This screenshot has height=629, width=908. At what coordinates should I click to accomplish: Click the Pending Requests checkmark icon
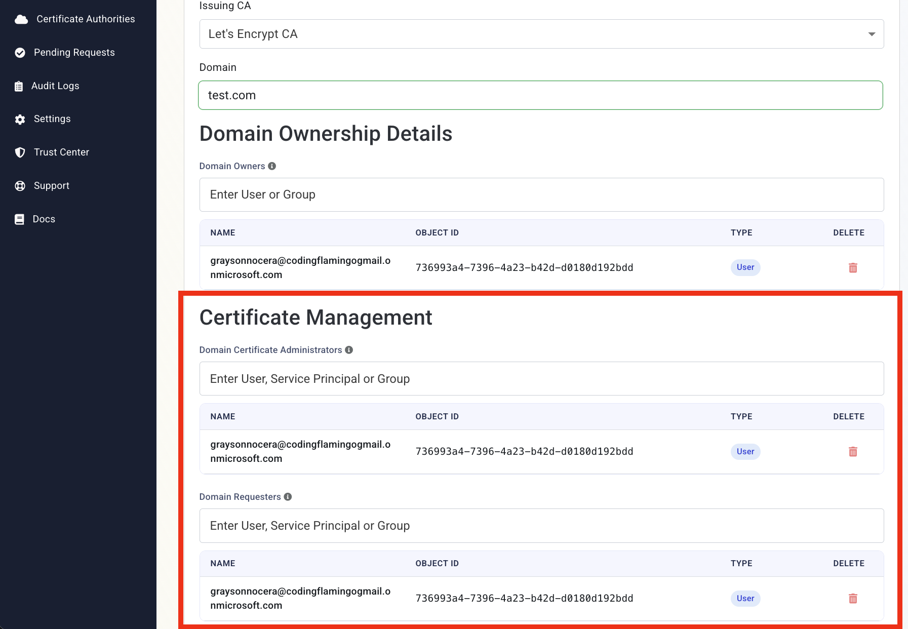(x=20, y=53)
